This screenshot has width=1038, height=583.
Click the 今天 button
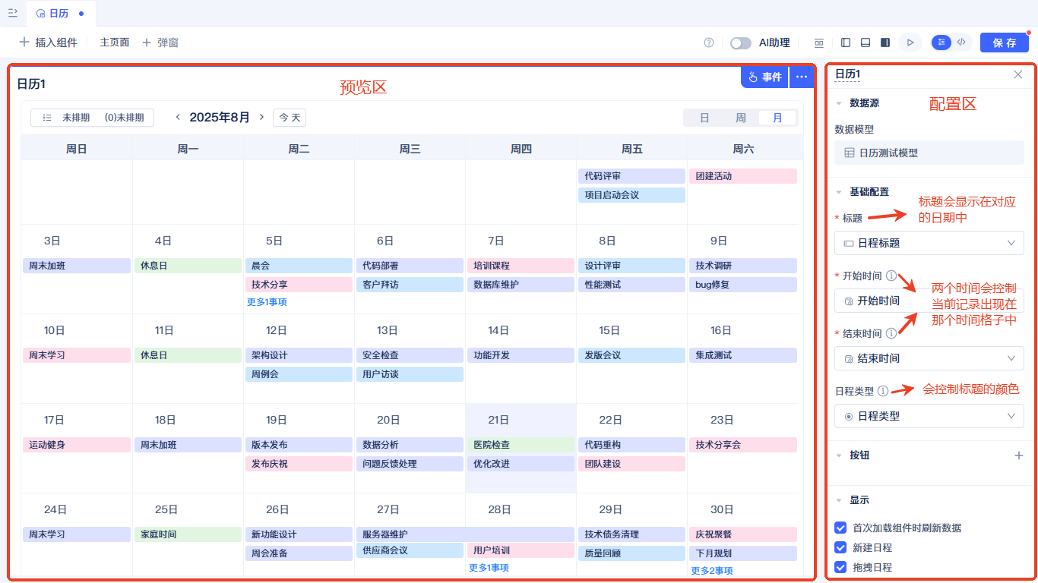coord(290,118)
